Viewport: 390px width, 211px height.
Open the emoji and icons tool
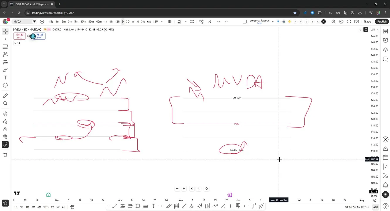click(5, 85)
